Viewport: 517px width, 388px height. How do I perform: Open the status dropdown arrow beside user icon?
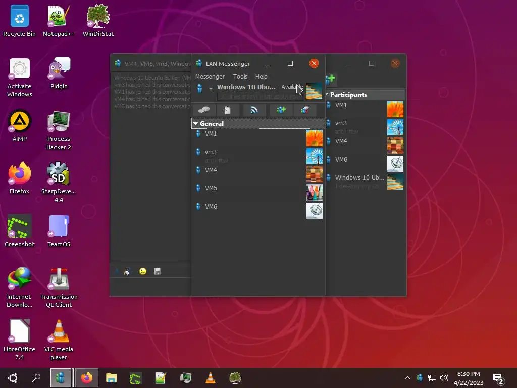211,89
